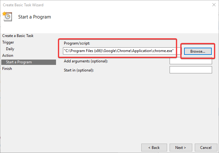Select the Daily step in sidebar
This screenshot has height=153, width=219.
point(10,49)
